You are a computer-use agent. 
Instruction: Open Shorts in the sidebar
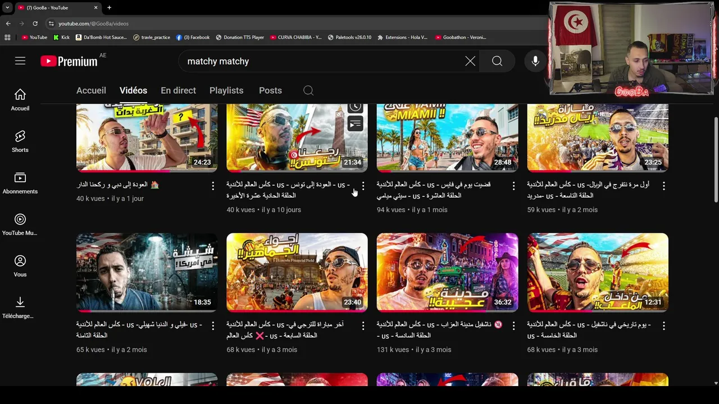[x=20, y=141]
